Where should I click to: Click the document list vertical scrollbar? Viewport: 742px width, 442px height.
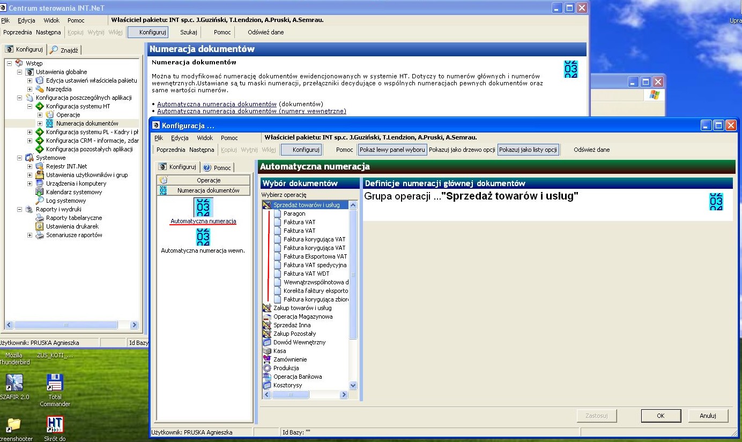(x=353, y=295)
